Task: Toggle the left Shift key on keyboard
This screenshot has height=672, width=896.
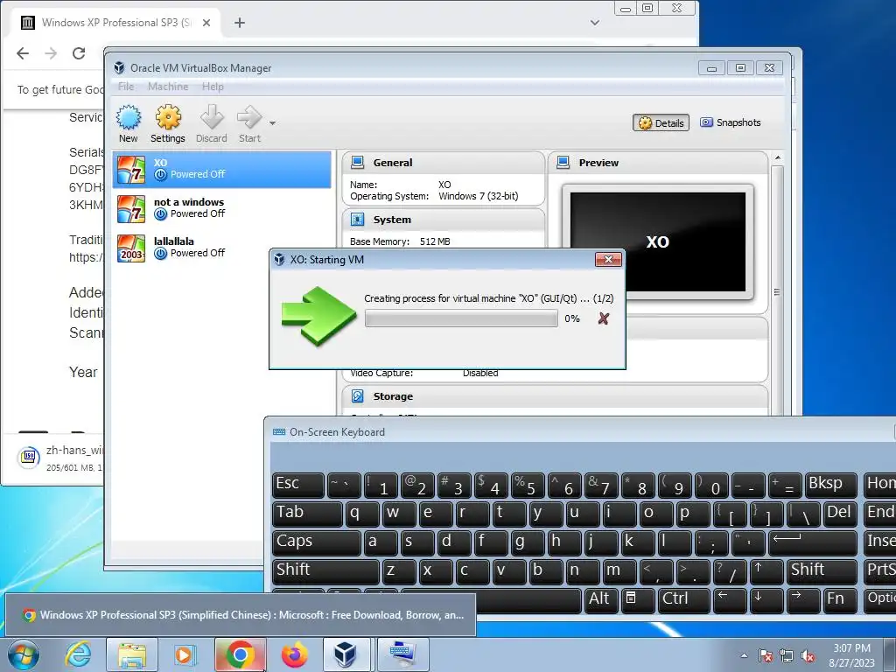Action: click(325, 570)
